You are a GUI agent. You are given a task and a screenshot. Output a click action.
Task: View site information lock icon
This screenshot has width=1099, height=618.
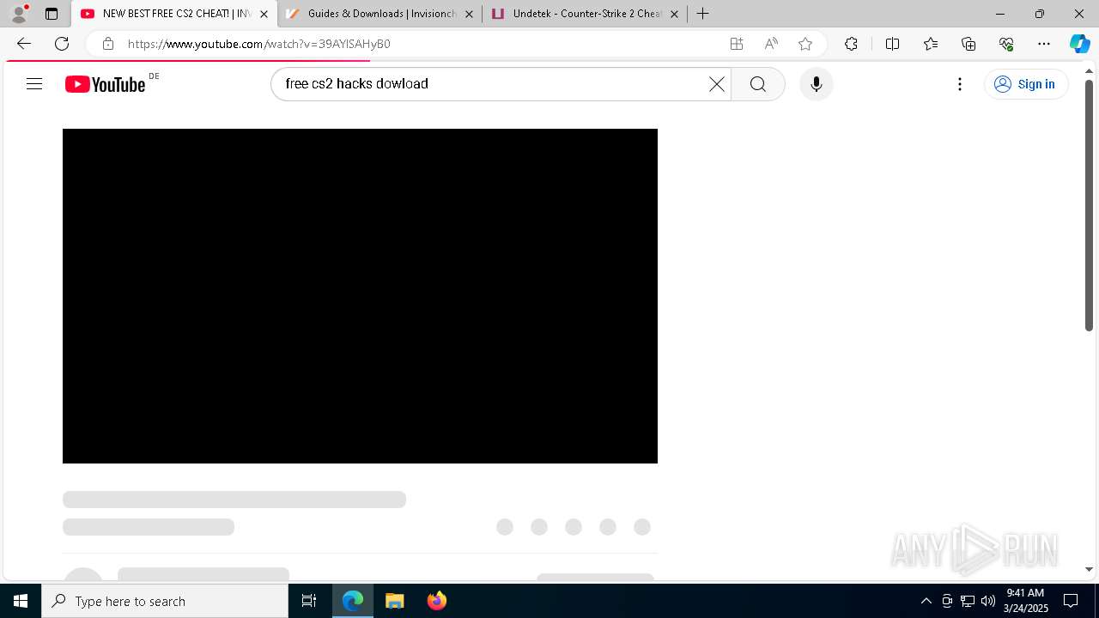coord(108,44)
